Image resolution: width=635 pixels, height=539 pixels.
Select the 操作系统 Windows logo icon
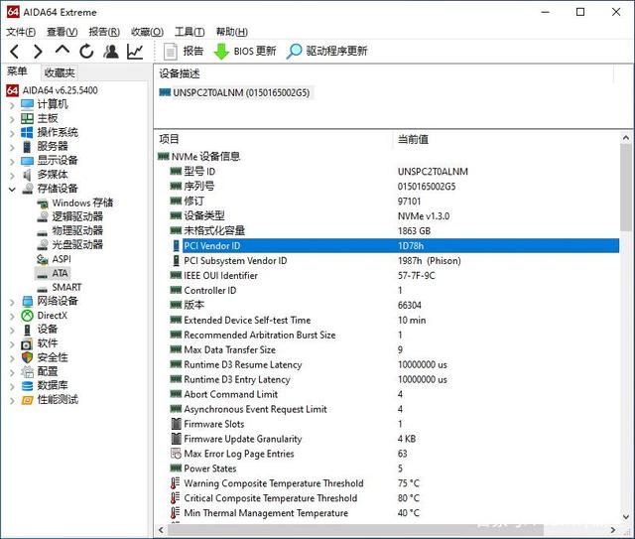click(x=27, y=133)
